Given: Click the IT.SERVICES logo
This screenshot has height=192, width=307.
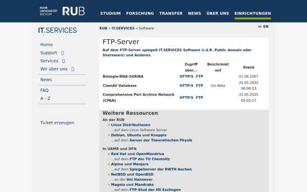Looking at the screenshot, I should [x=57, y=30].
